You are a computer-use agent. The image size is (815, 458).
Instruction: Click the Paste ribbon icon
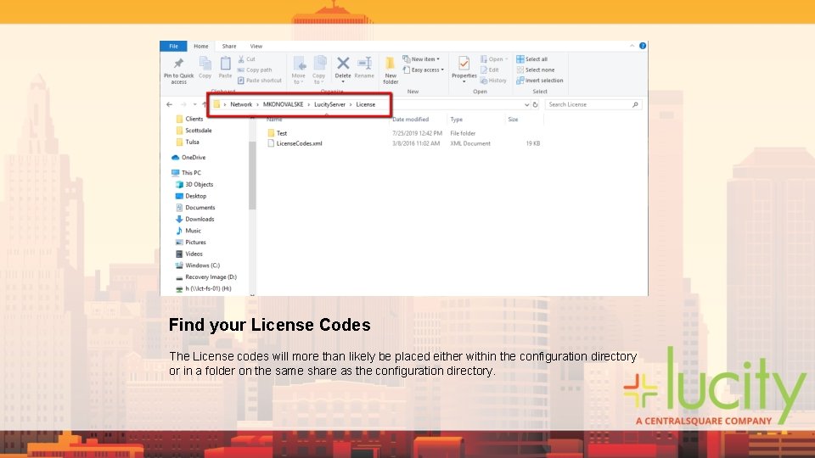coord(225,64)
